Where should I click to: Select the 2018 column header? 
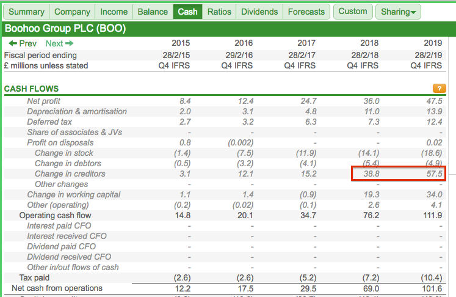tap(369, 43)
